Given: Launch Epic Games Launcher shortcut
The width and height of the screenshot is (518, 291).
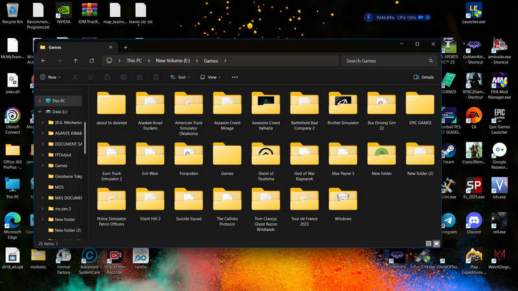Looking at the screenshot, I should 499,121.
